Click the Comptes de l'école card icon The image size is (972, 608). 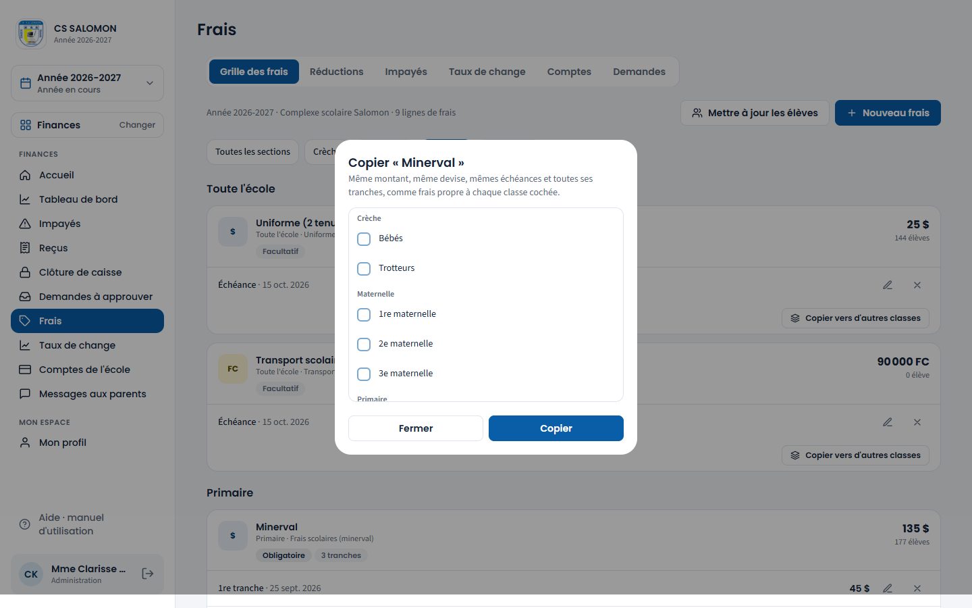[x=25, y=370]
